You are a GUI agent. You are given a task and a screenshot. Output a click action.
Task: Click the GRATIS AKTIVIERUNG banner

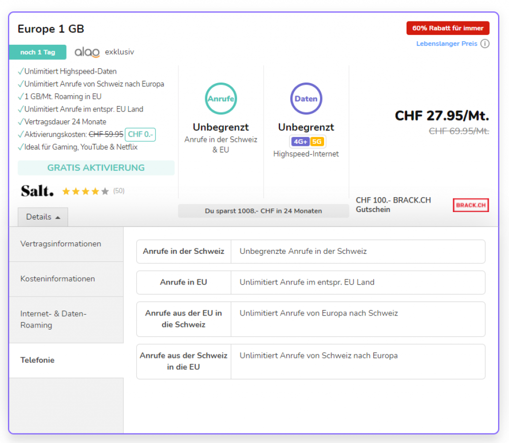click(x=96, y=168)
